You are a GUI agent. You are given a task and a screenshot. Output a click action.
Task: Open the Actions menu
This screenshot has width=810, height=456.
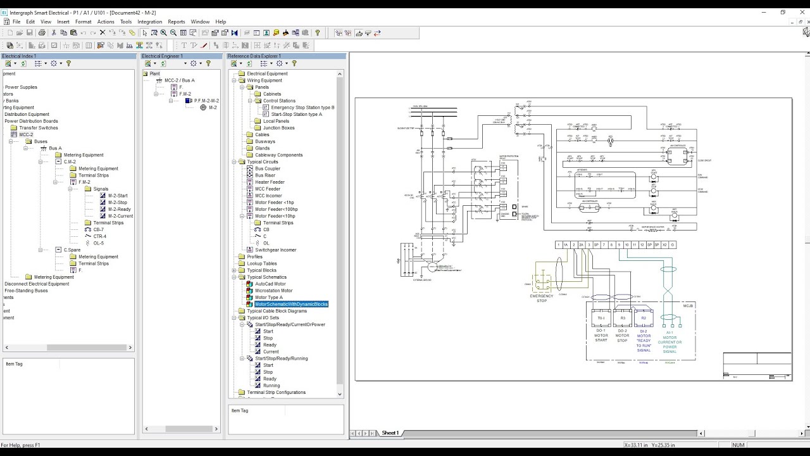[x=106, y=22]
